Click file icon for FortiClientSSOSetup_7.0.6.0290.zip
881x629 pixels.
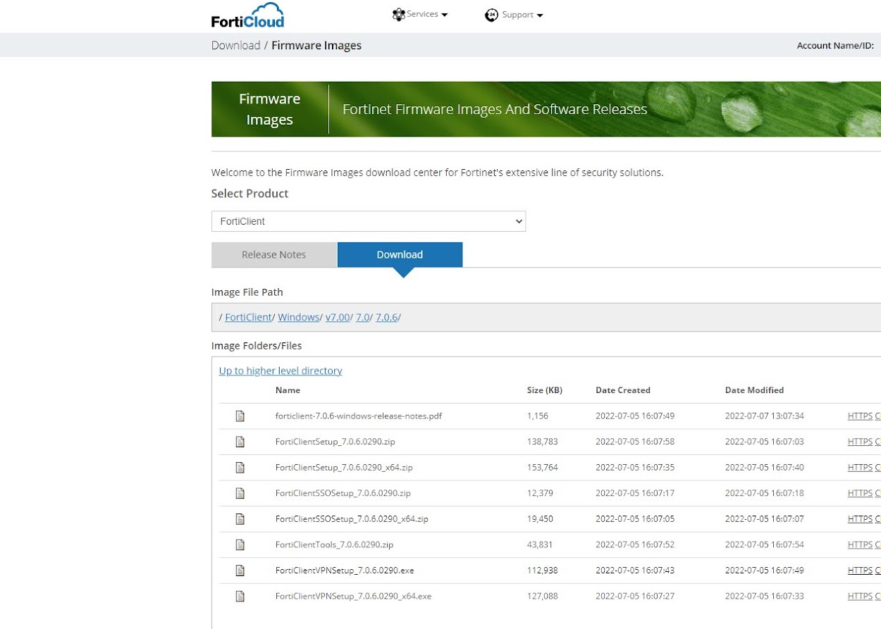pyautogui.click(x=240, y=493)
